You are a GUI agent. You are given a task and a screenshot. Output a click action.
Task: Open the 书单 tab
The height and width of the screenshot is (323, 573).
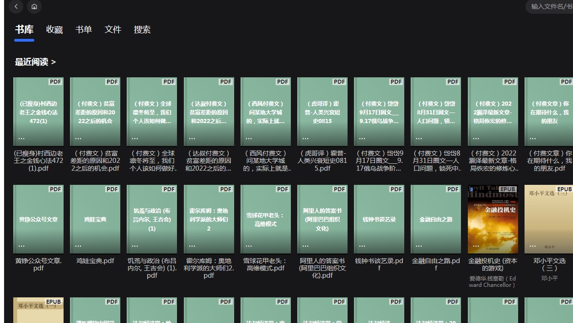point(84,30)
